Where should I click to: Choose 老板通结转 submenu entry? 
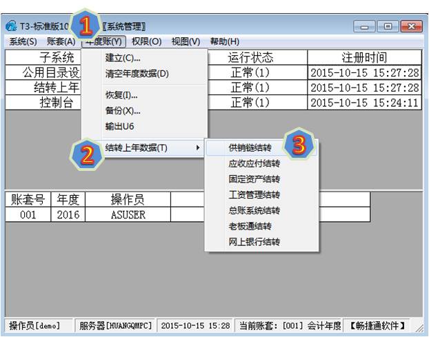(250, 227)
